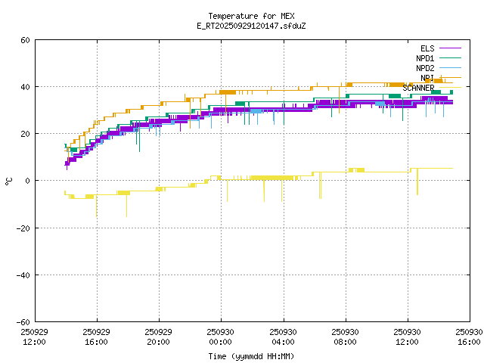484x363 pixels.
Task: Click the 250930 08:00 x-axis tick label
Action: tap(345, 337)
